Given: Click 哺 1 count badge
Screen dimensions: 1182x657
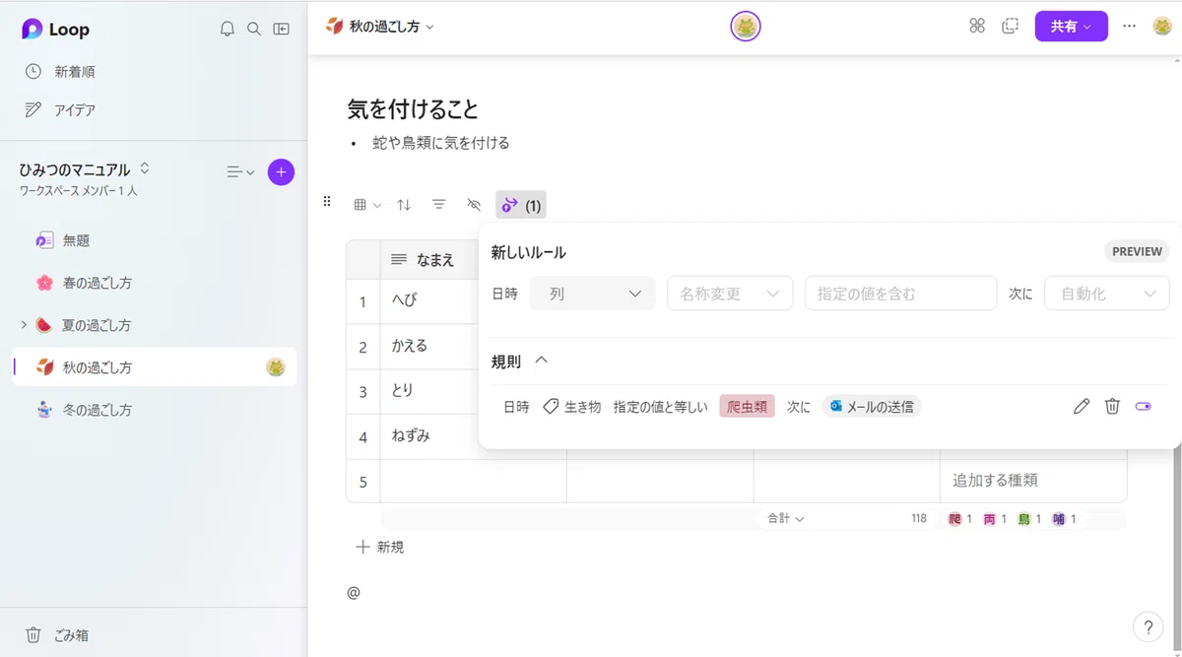Looking at the screenshot, I should point(1064,518).
